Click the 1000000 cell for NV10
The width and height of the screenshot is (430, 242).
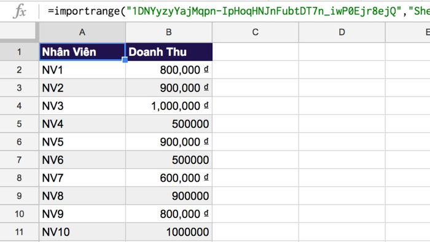169,232
